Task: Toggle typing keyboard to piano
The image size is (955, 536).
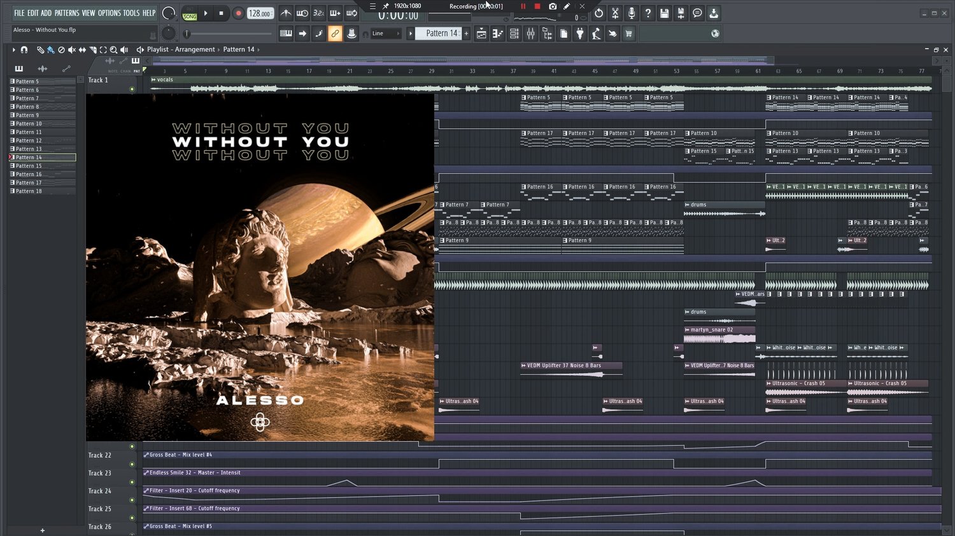Action: [286, 34]
